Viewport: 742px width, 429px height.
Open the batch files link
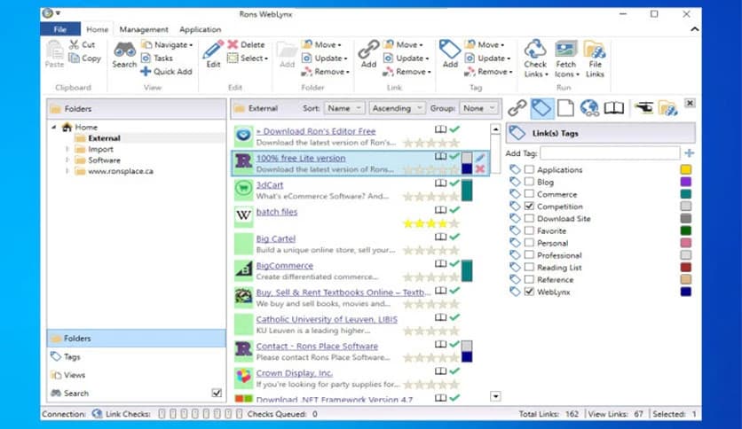pyautogui.click(x=277, y=212)
